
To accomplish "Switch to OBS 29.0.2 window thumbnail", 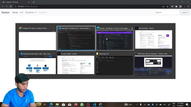I will tap(153, 64).
